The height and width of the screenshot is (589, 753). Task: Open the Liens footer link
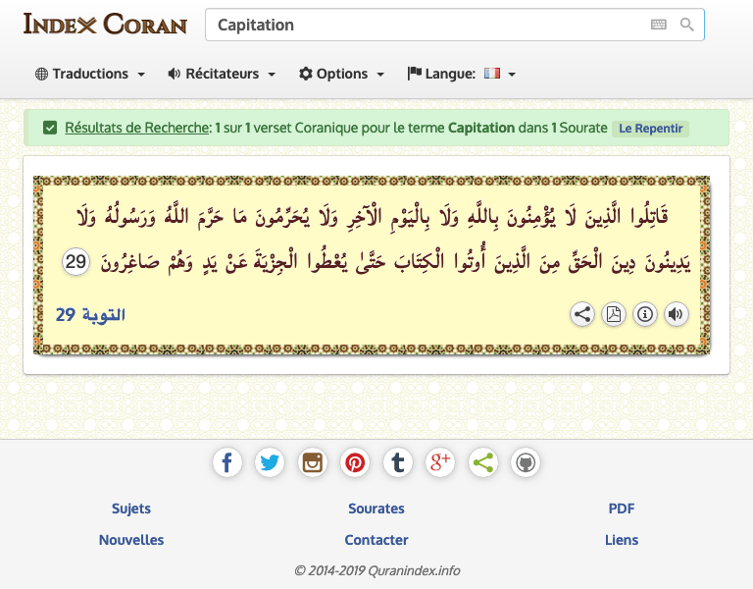click(622, 540)
